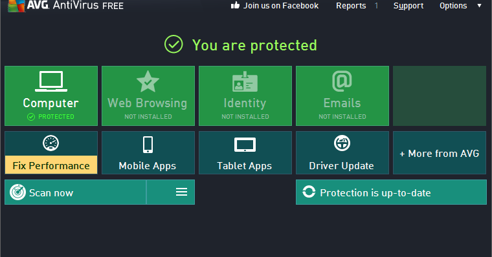Click the Reports count number 1
The height and width of the screenshot is (257, 492).
[376, 6]
